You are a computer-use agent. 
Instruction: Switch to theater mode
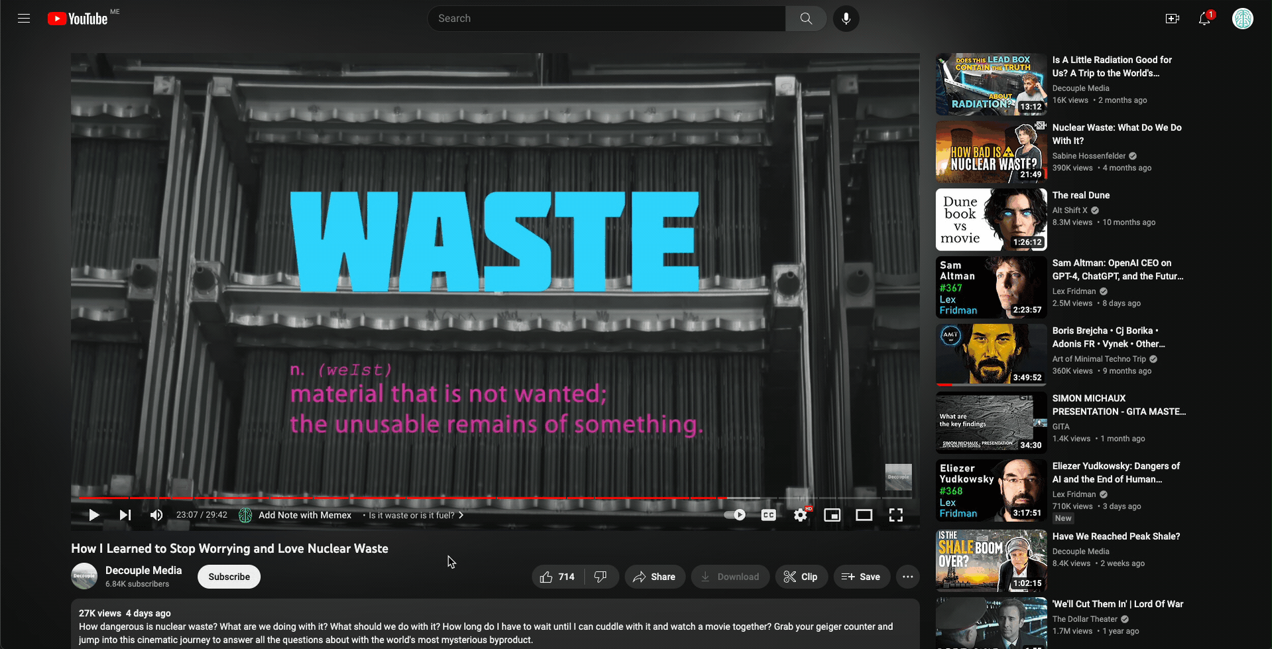coord(864,515)
